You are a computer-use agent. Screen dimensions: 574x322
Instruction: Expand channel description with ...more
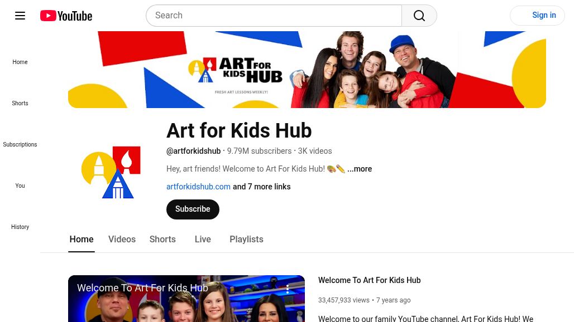tap(360, 169)
